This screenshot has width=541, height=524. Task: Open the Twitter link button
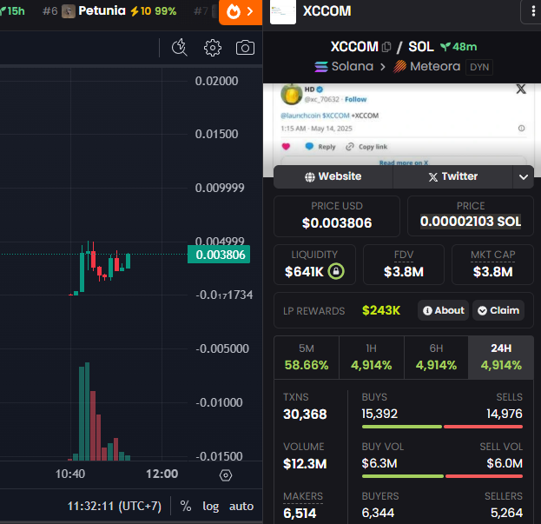pyautogui.click(x=452, y=176)
